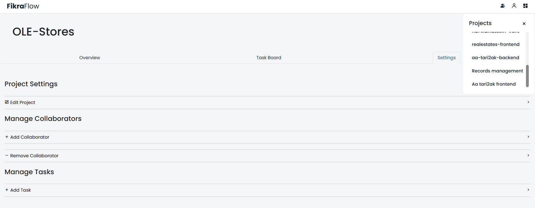Go to FikraFlow home logo
The image size is (535, 208).
tap(23, 6)
